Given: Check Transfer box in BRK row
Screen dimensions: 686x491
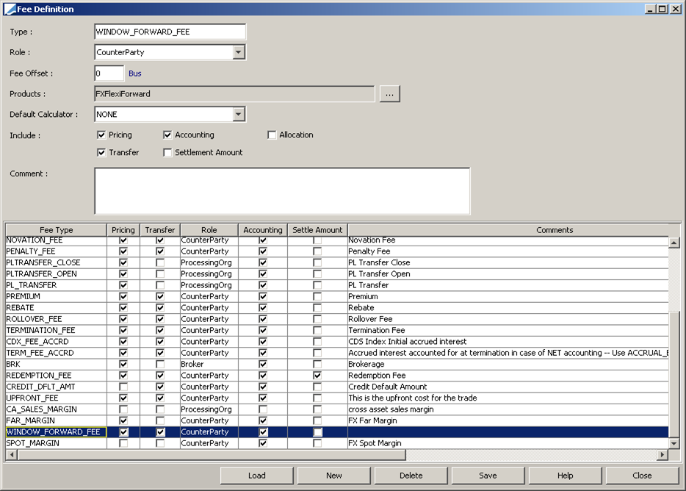Looking at the screenshot, I should [160, 364].
